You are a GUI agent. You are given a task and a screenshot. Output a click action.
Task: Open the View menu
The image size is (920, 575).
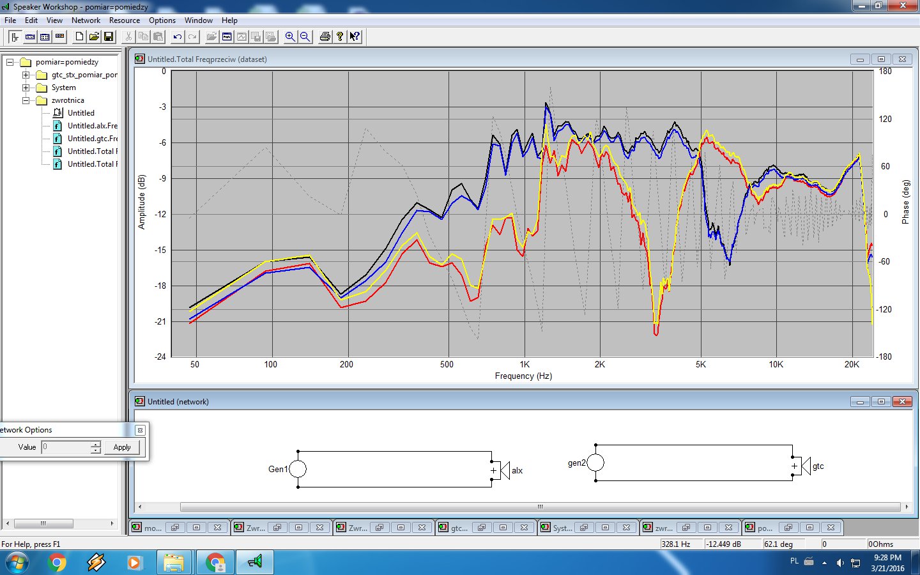coord(55,20)
